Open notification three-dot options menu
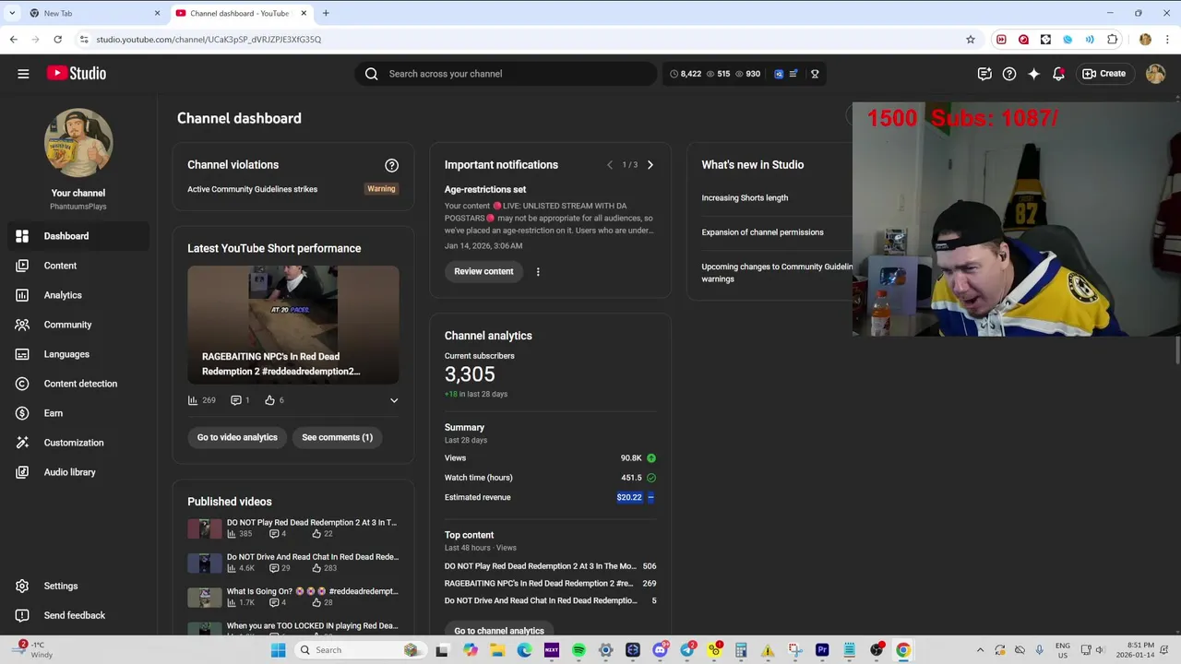Image resolution: width=1181 pixels, height=664 pixels. (x=538, y=271)
